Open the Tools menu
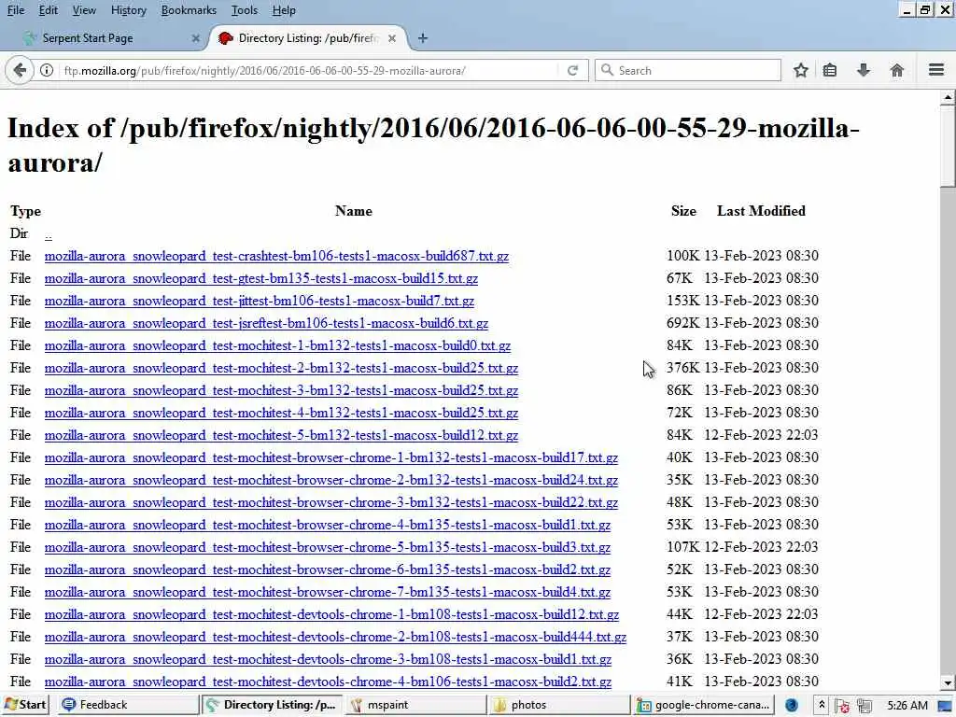This screenshot has height=717, width=956. click(245, 10)
